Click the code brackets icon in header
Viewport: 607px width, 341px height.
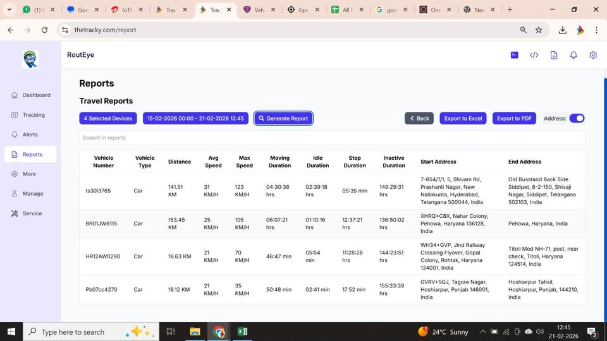[x=534, y=55]
